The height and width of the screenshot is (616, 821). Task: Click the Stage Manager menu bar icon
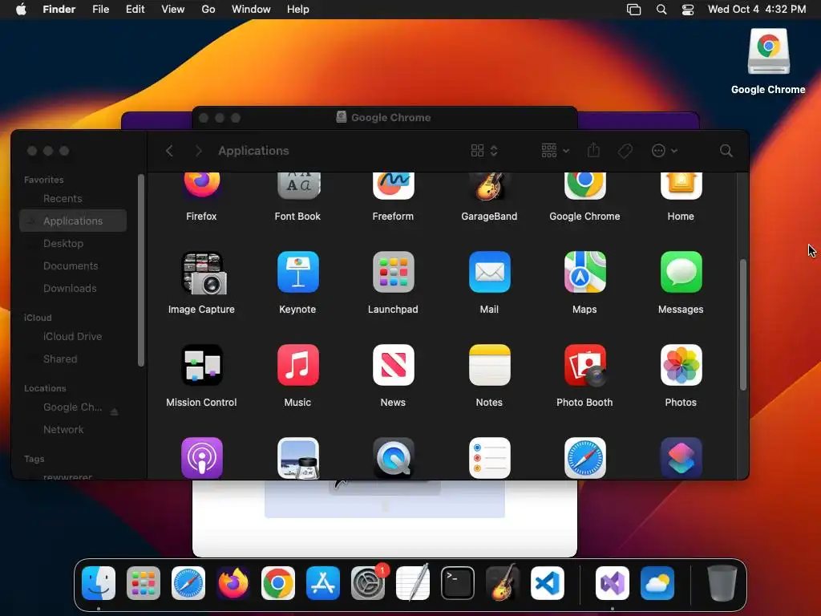point(633,10)
